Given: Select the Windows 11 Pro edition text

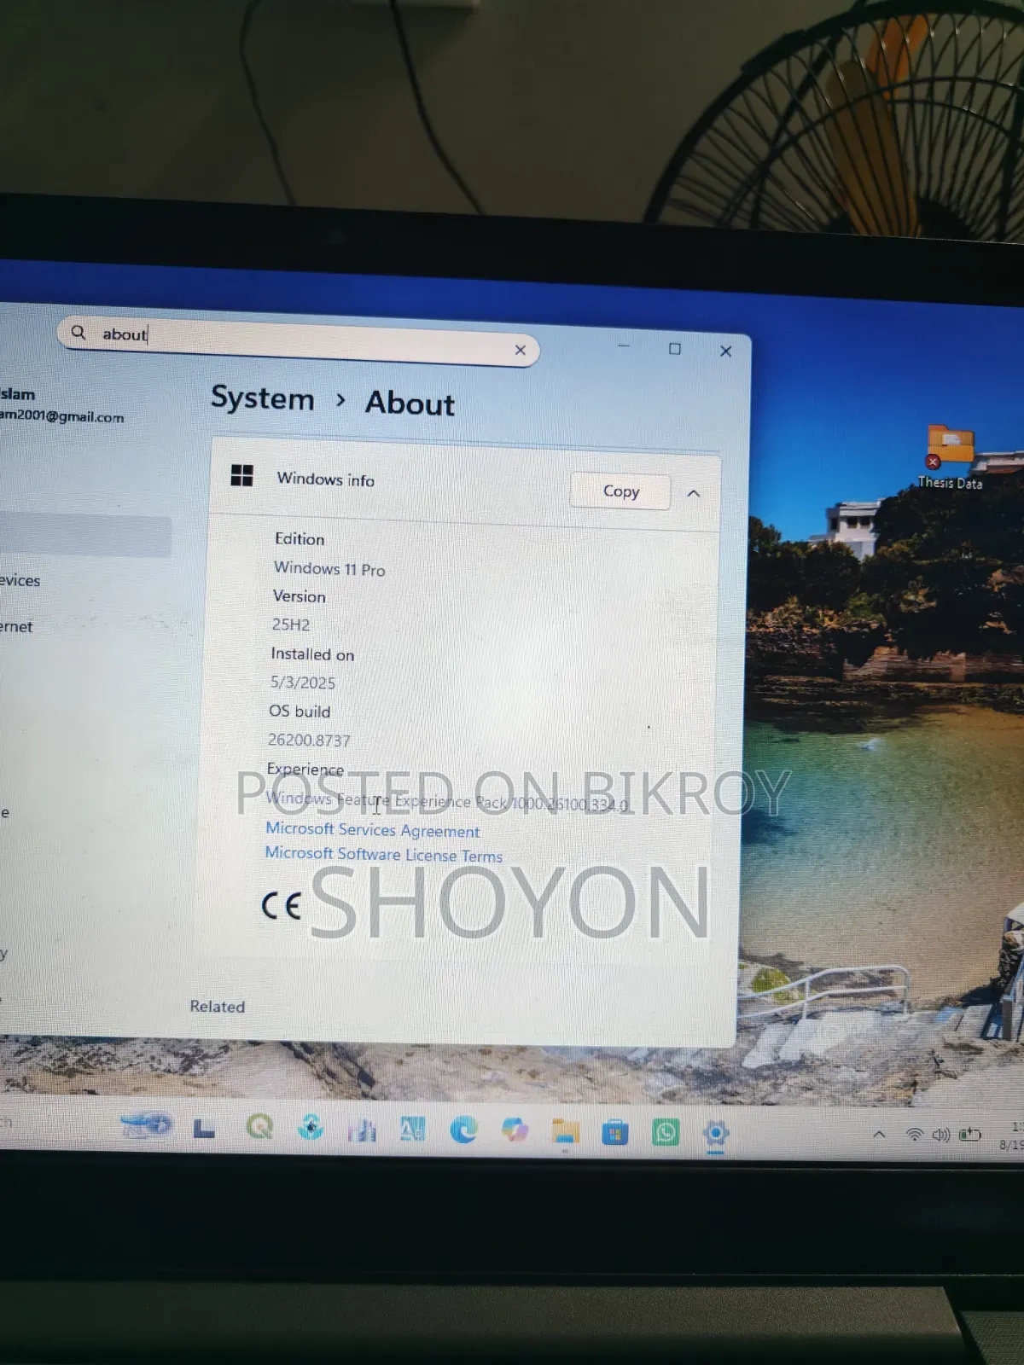Looking at the screenshot, I should pyautogui.click(x=329, y=568).
